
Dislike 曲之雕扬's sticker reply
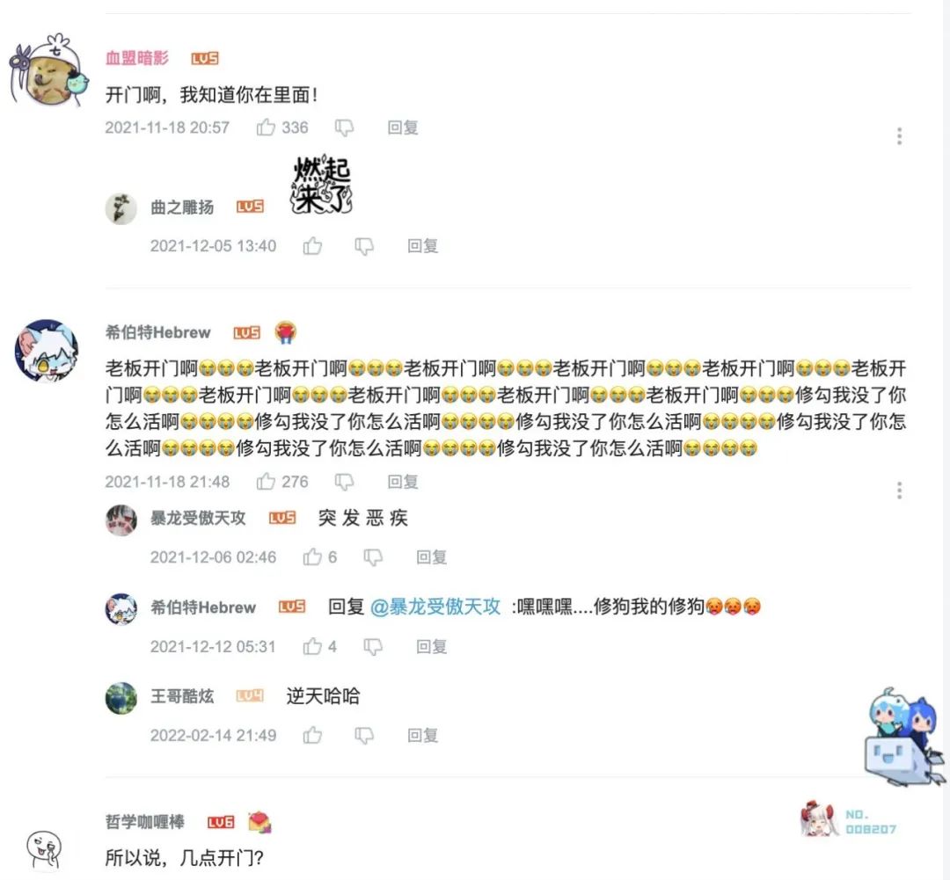pos(364,246)
